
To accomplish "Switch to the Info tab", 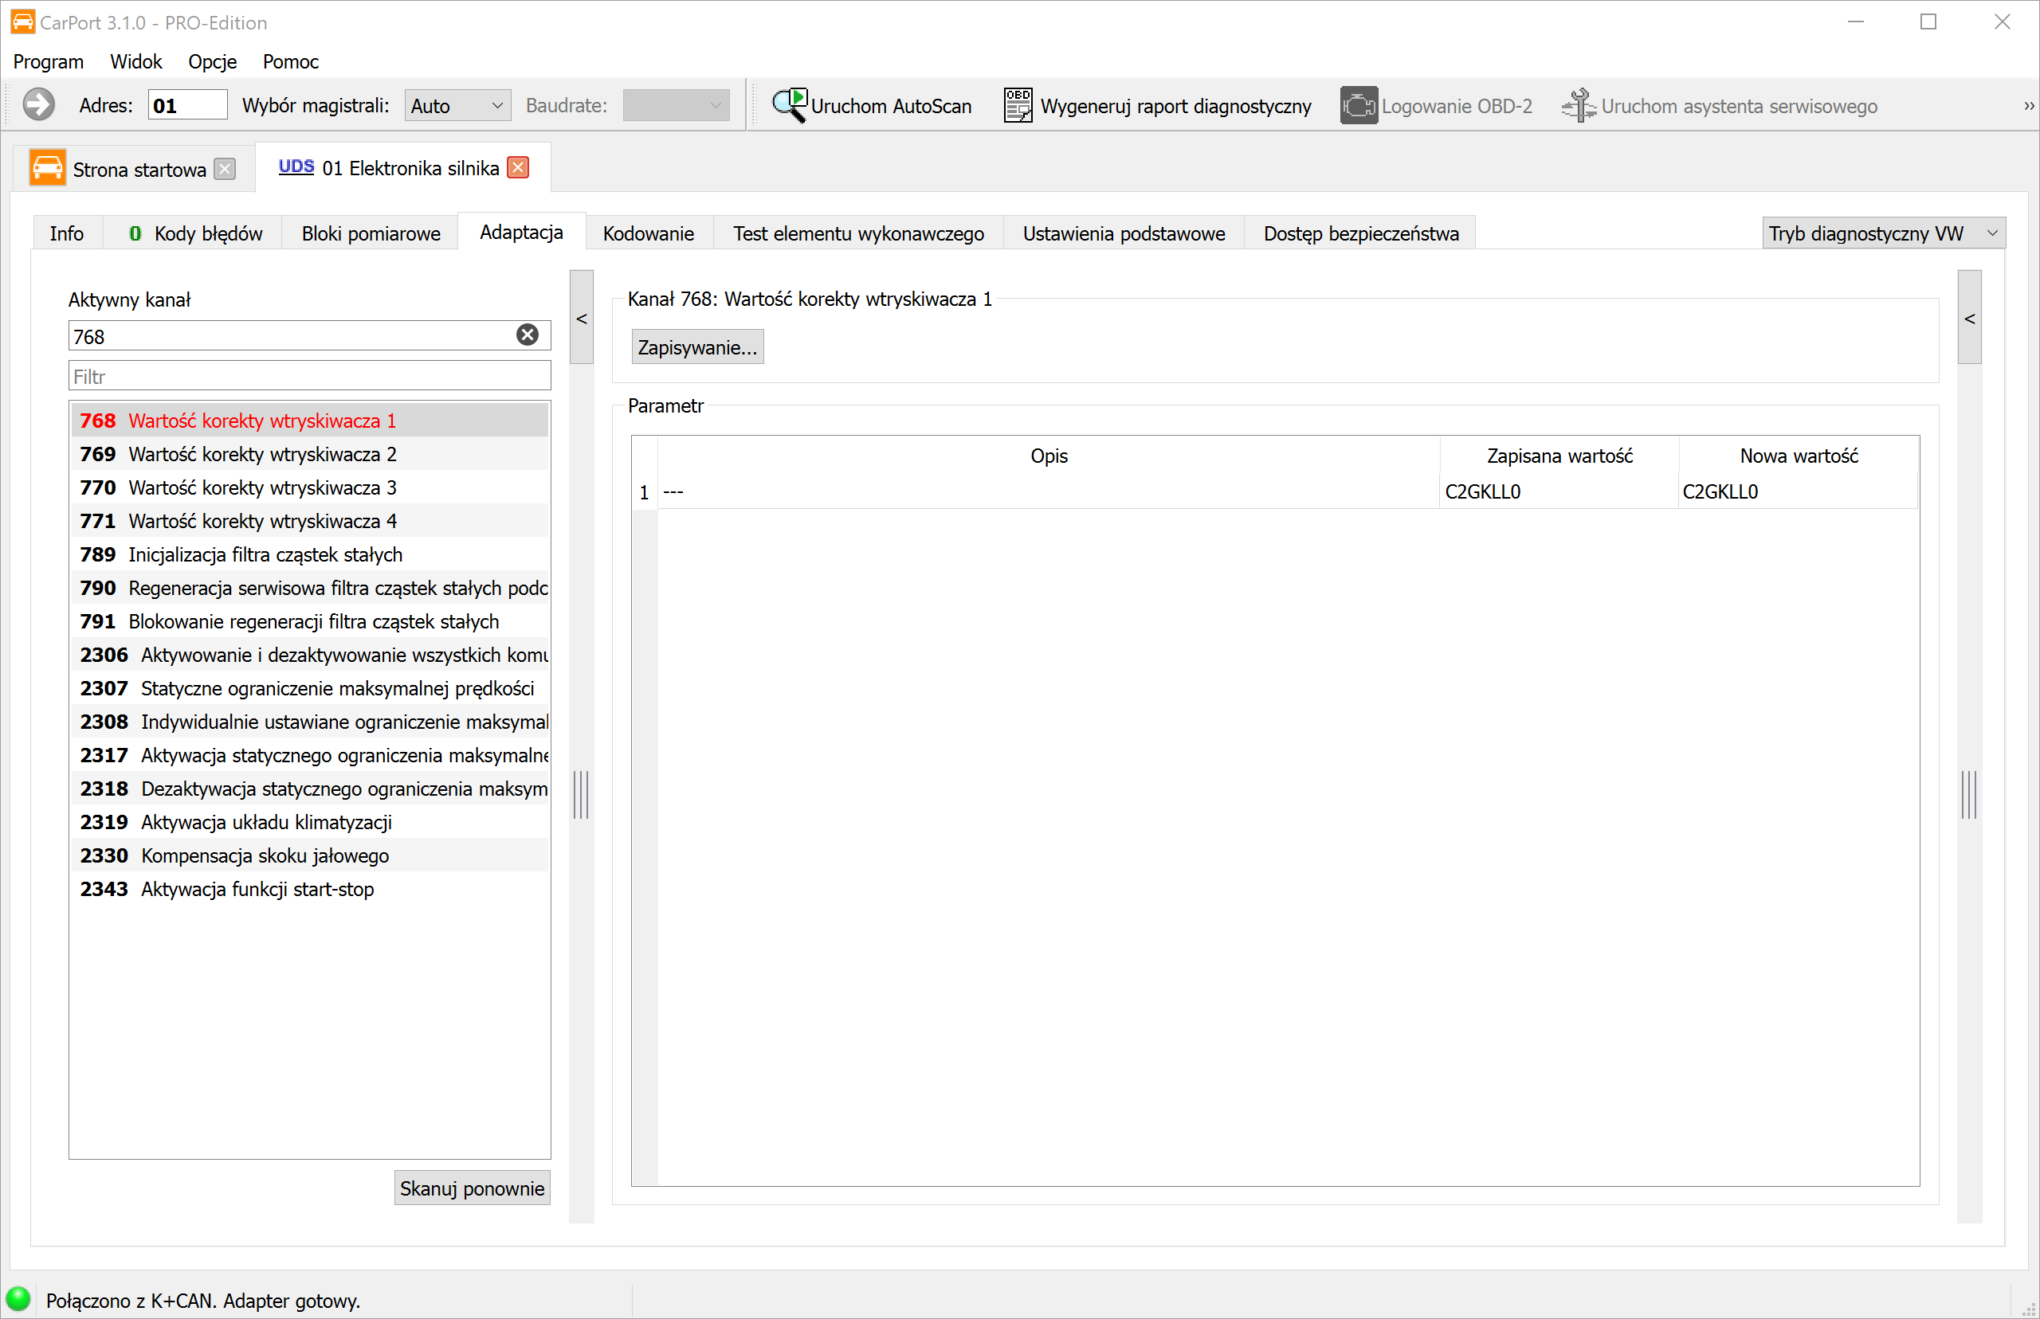I will [67, 233].
